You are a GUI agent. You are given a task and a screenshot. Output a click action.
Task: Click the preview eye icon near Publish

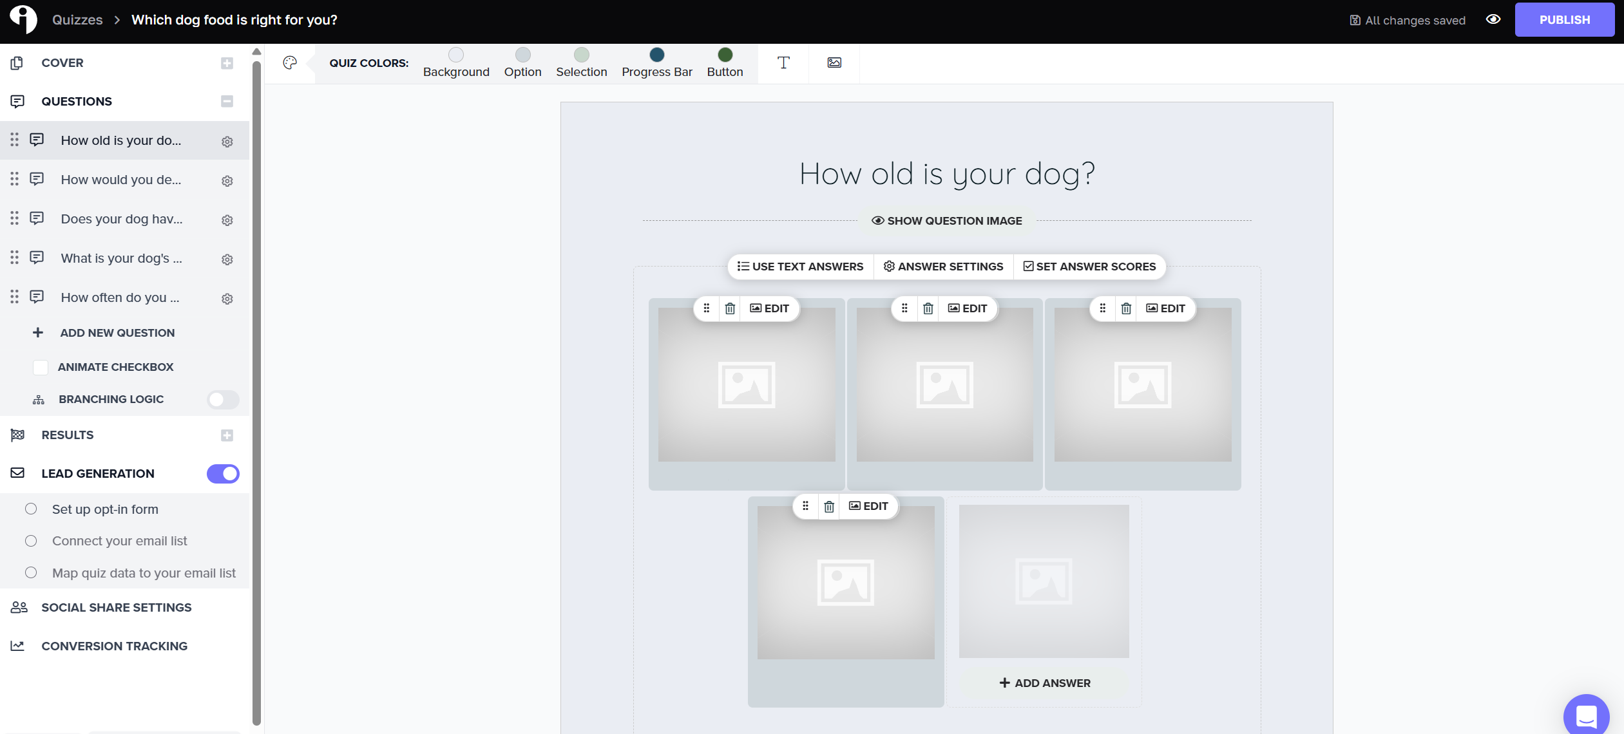pos(1493,19)
